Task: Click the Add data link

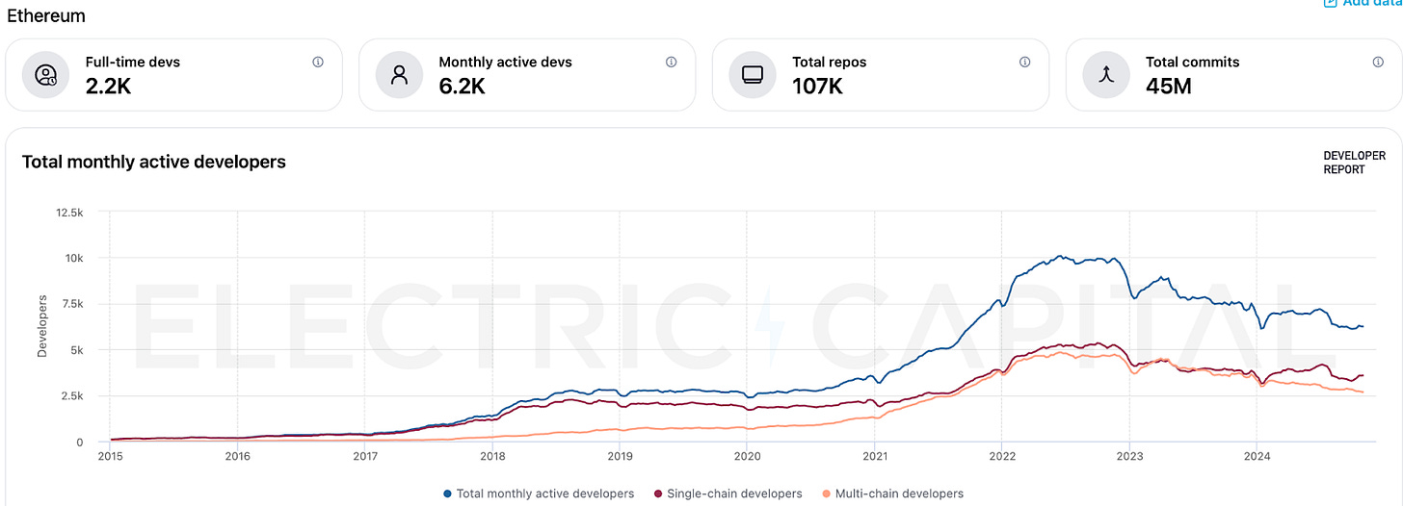Action: [x=1368, y=4]
